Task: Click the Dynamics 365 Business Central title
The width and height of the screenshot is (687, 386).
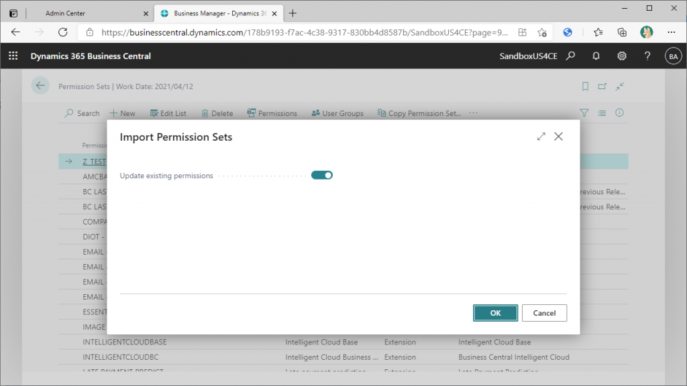Action: click(91, 56)
